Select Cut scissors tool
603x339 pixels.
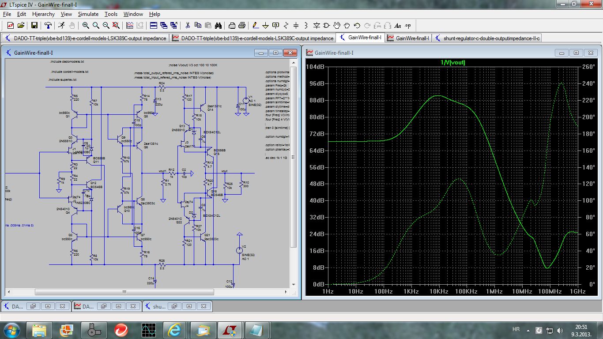coord(188,26)
